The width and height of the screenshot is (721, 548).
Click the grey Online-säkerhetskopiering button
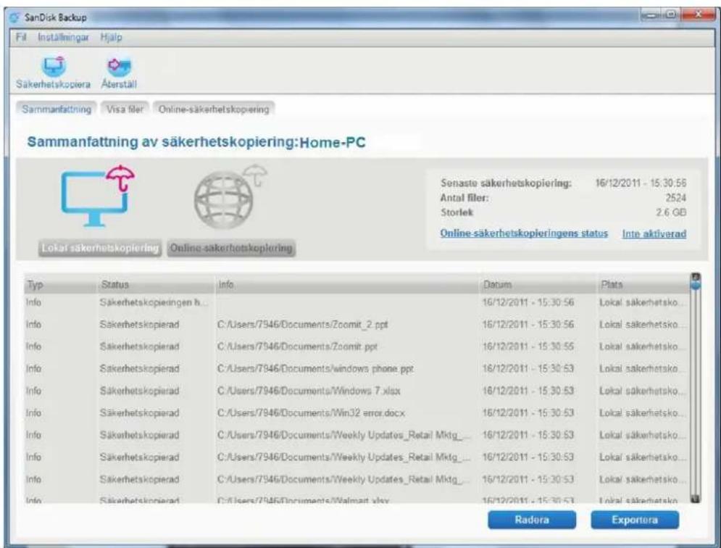(x=231, y=248)
